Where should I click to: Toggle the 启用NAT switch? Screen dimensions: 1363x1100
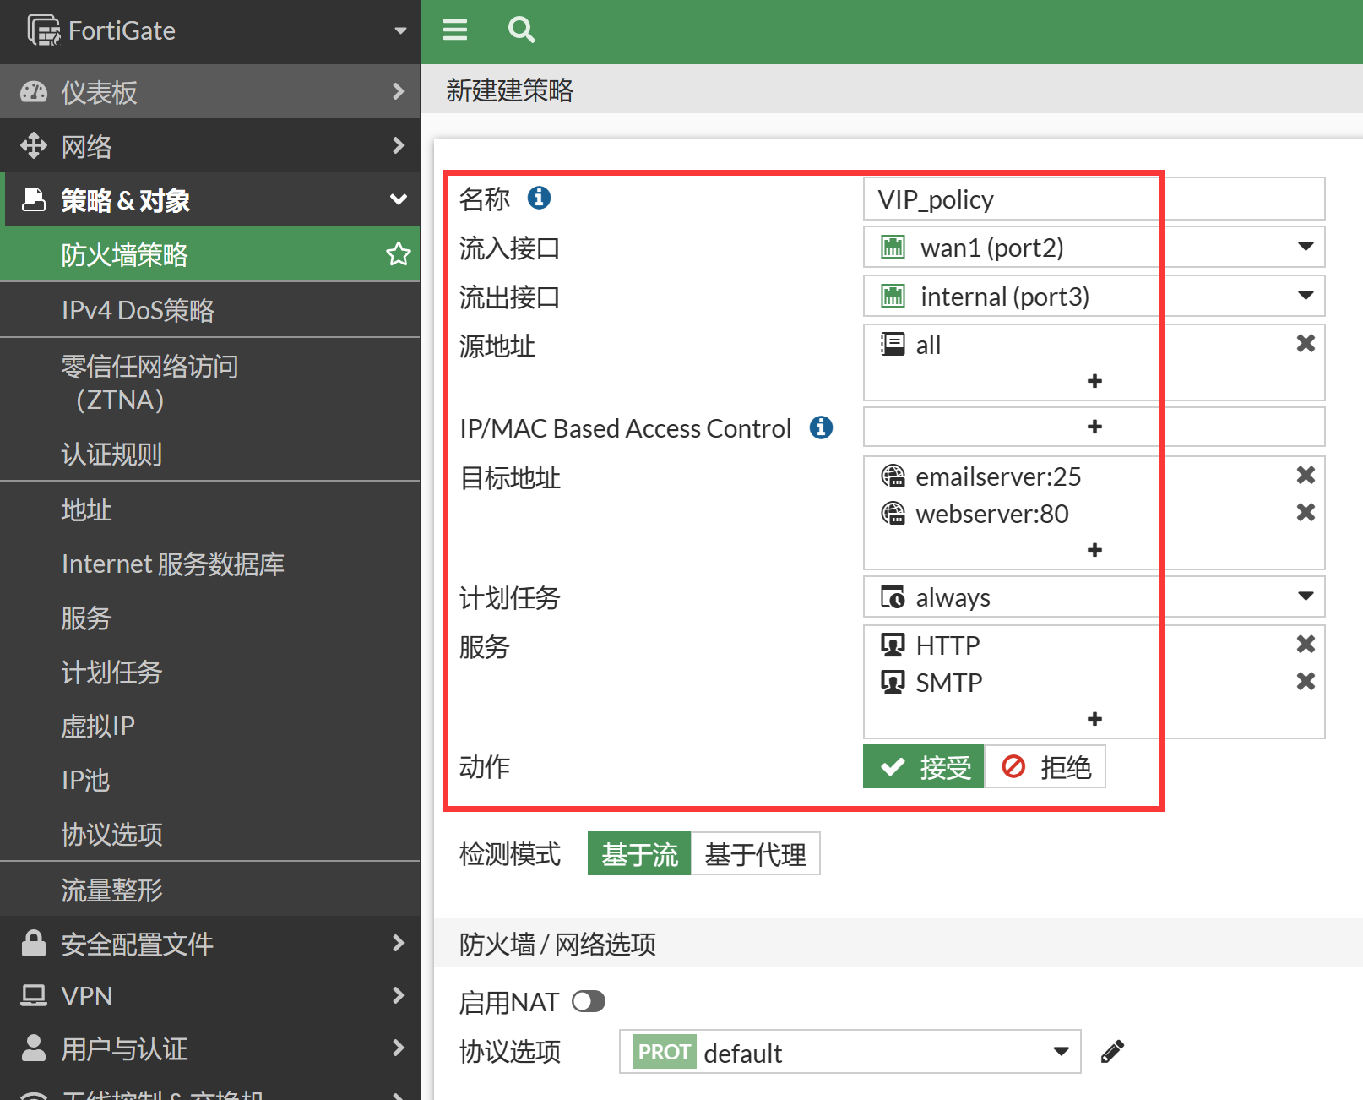(x=588, y=1002)
